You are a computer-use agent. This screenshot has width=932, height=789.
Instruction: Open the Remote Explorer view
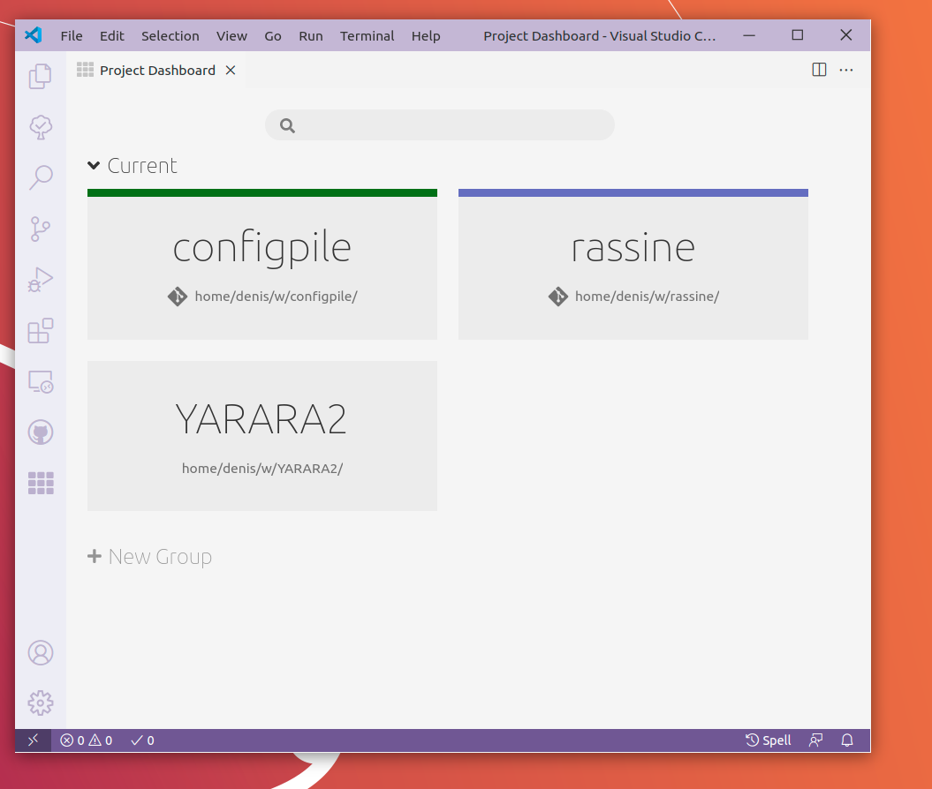tap(41, 381)
